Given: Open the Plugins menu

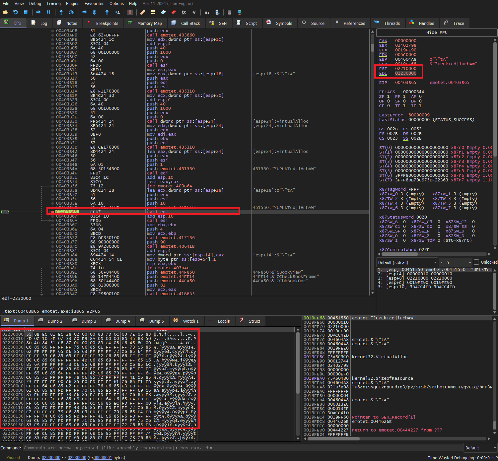Looking at the screenshot, I should click(73, 3).
